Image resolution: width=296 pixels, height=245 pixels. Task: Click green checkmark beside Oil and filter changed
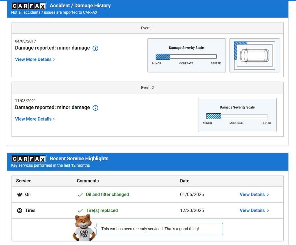point(80,195)
